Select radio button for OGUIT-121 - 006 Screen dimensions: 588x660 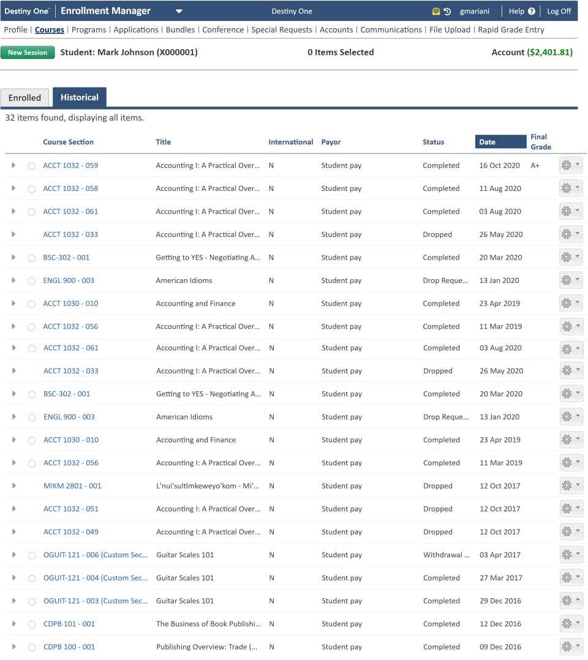[x=32, y=555]
